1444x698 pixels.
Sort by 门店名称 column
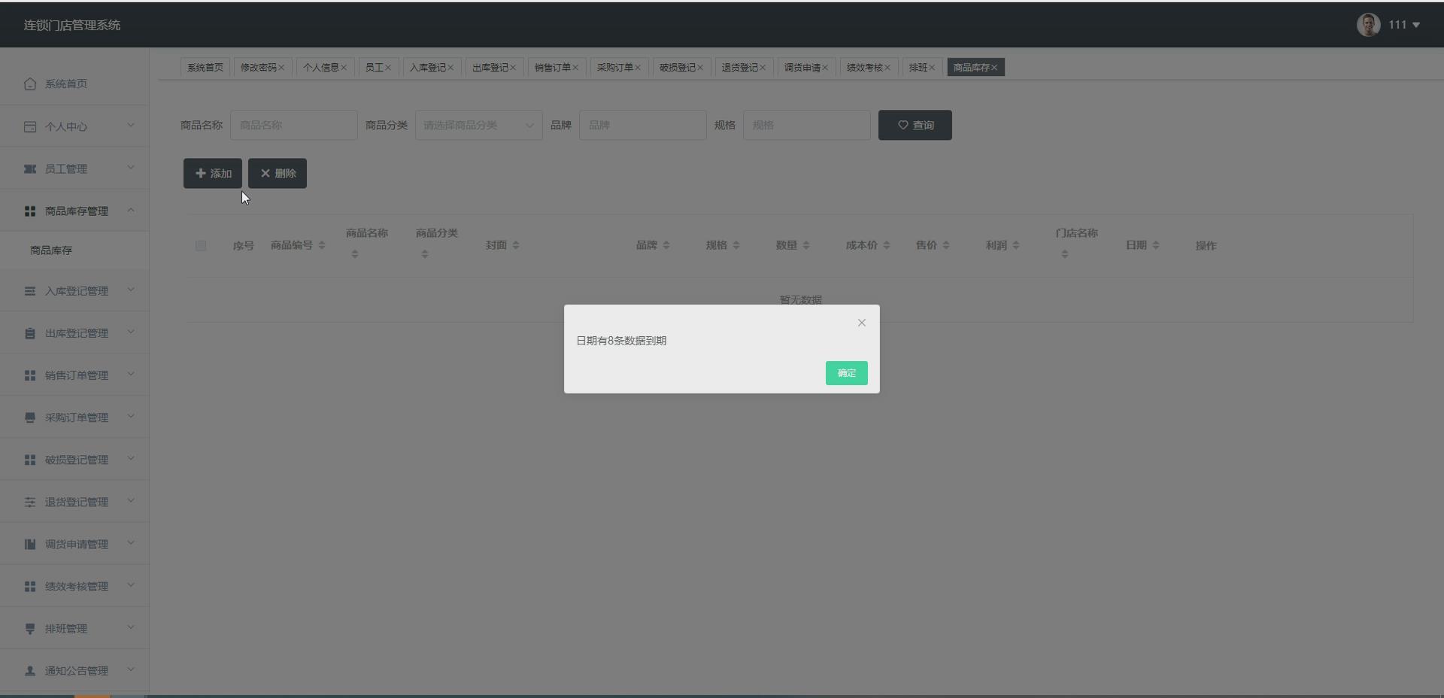[1065, 254]
